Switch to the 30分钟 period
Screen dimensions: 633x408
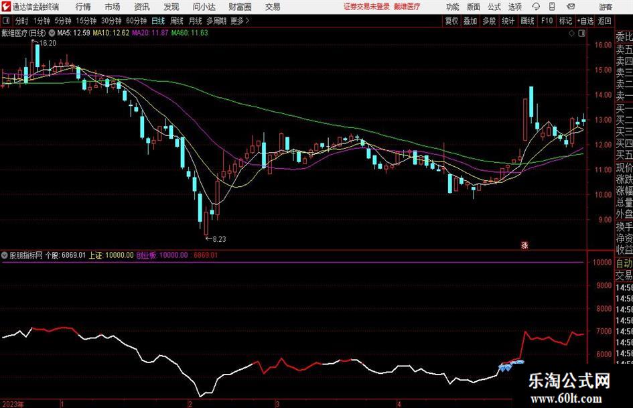[111, 21]
